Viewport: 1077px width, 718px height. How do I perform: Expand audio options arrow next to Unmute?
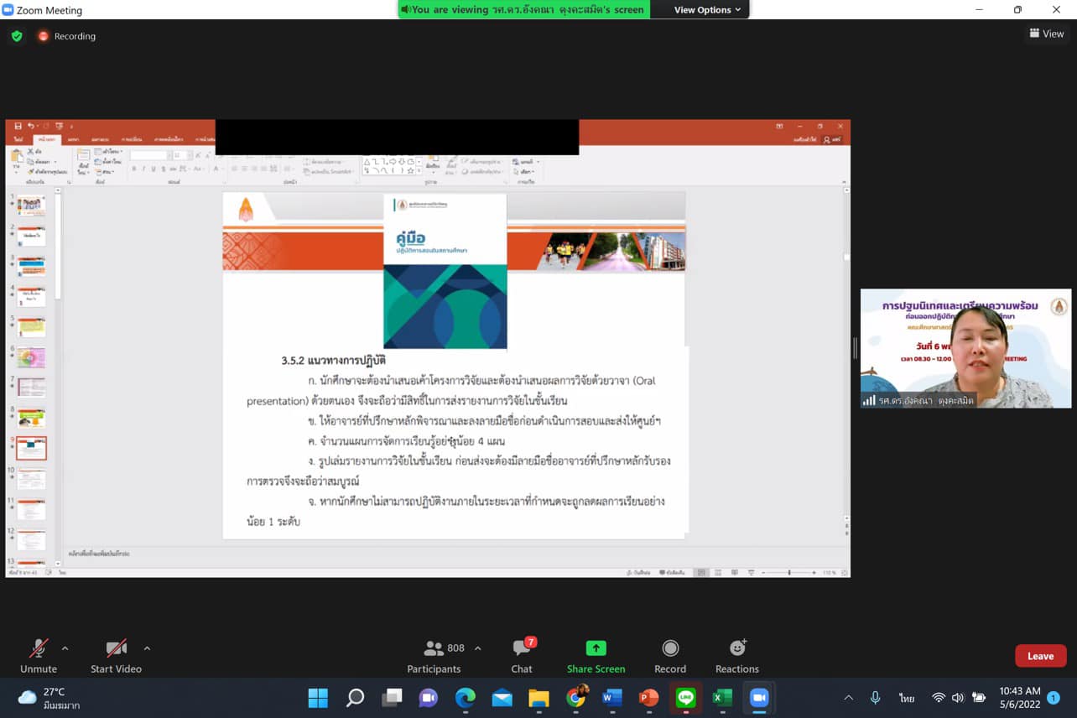[65, 648]
